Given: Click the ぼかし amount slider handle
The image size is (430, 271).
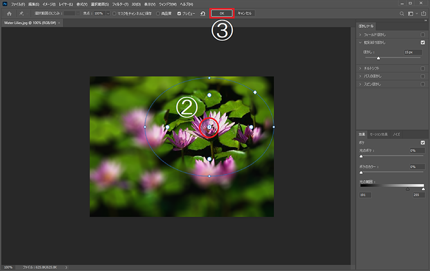Looking at the screenshot, I should click(x=378, y=58).
